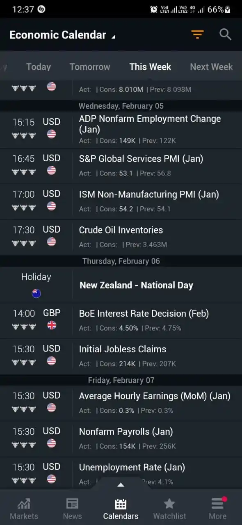Open the More menu icon
The width and height of the screenshot is (242, 525).
click(x=217, y=503)
